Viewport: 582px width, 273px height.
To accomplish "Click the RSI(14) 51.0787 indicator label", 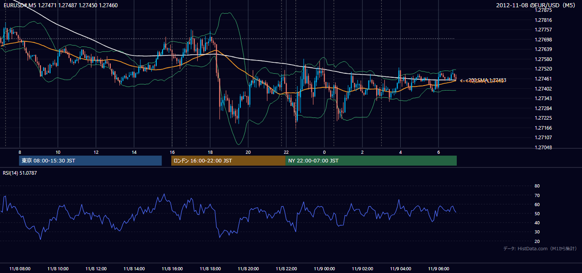I will coord(20,173).
